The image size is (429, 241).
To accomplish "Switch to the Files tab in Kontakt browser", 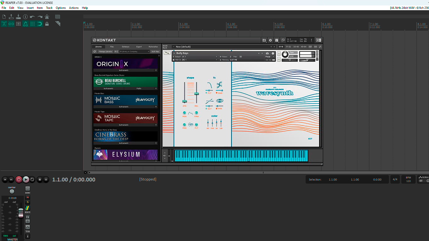I will click(x=112, y=47).
